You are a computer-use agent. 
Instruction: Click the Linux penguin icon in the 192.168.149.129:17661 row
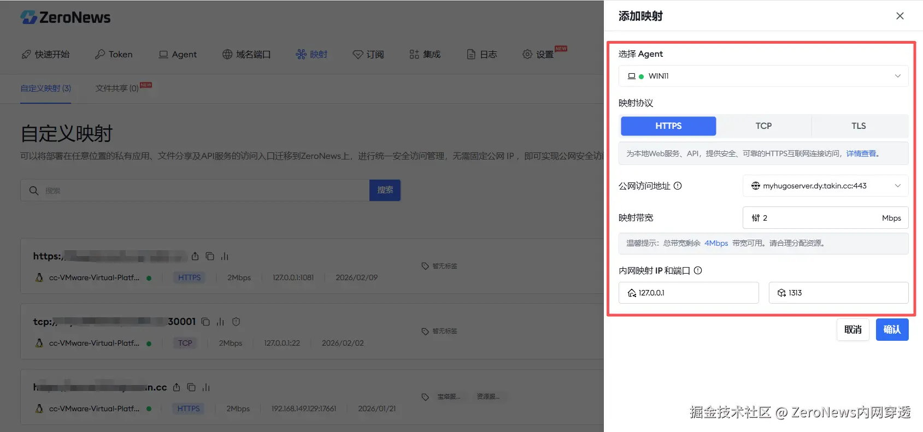click(39, 409)
